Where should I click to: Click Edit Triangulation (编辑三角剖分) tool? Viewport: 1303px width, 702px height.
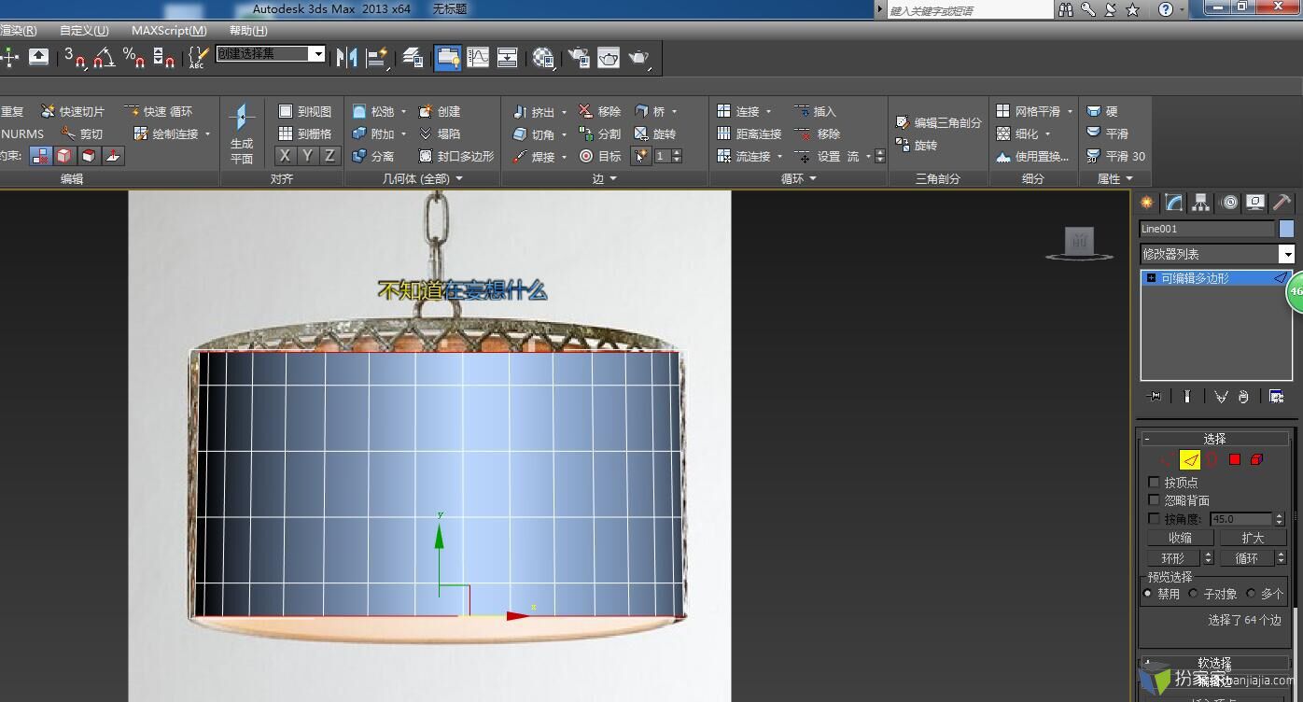pos(938,122)
